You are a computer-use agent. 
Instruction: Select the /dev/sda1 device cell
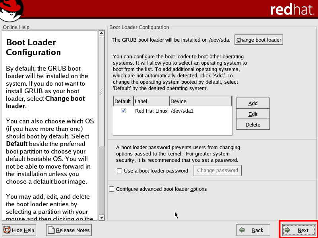tap(182, 111)
